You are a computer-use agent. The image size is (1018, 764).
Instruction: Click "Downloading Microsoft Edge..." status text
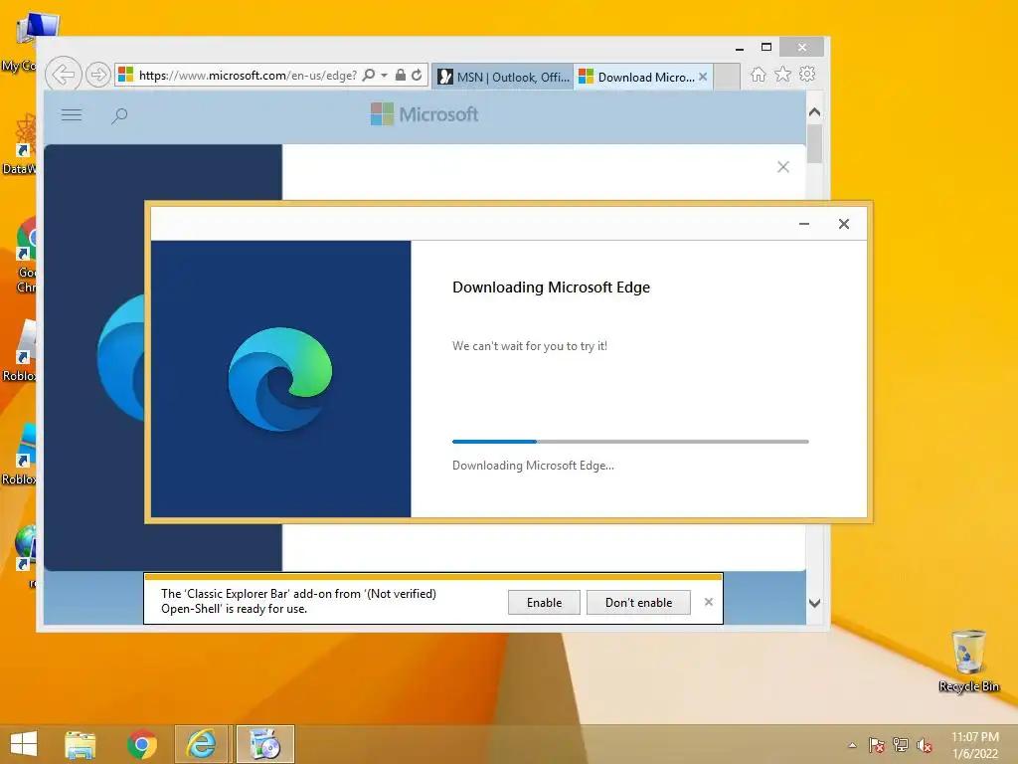point(533,466)
